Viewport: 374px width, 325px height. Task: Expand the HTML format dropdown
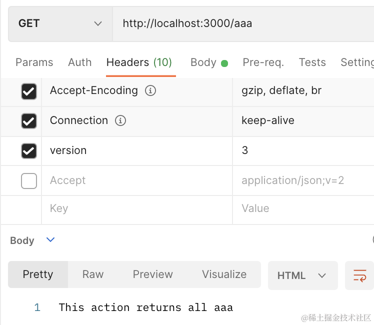point(302,275)
